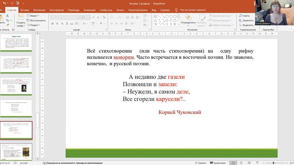Toggle italic К formatting
Viewport: 294px width, 165px height.
[57, 23]
